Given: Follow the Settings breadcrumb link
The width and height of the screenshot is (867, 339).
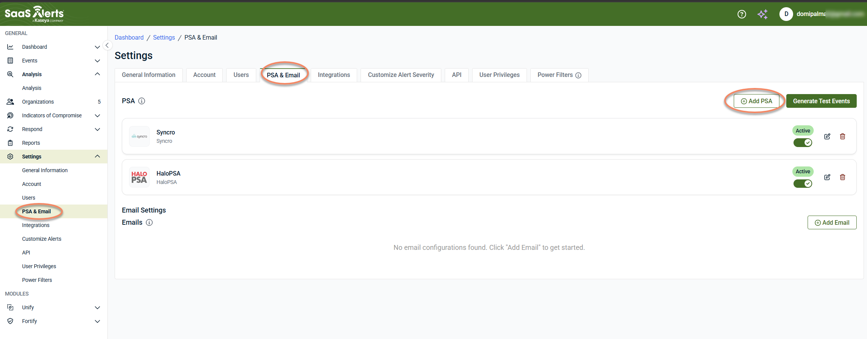Looking at the screenshot, I should (164, 37).
